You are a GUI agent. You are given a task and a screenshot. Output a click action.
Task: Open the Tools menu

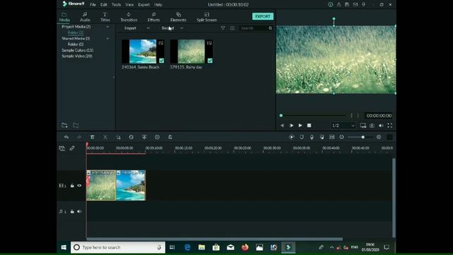[x=116, y=5]
